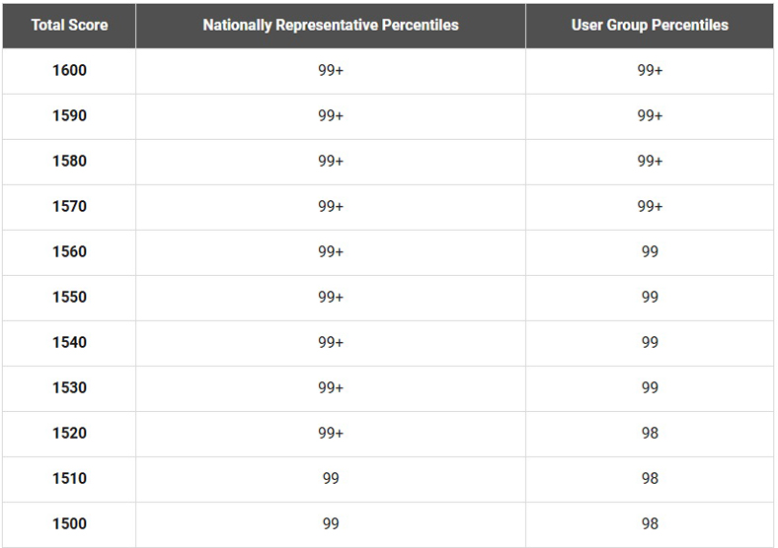Select the Nationally Representative Percentiles header
This screenshot has height=548, width=778.
(331, 25)
